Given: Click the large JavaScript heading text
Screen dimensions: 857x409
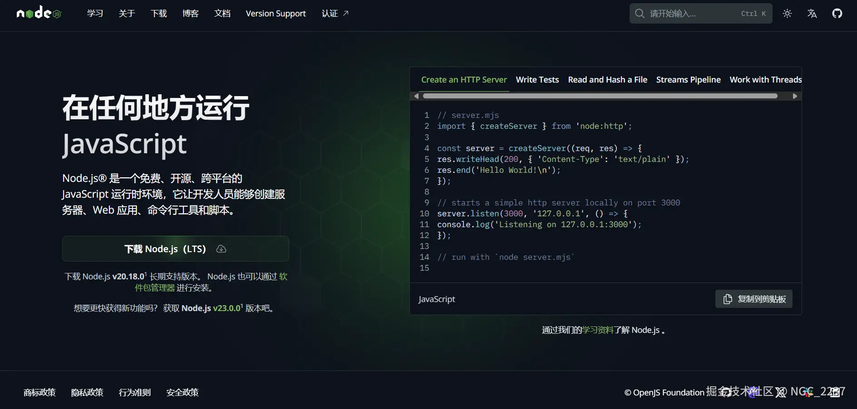Looking at the screenshot, I should (x=124, y=144).
